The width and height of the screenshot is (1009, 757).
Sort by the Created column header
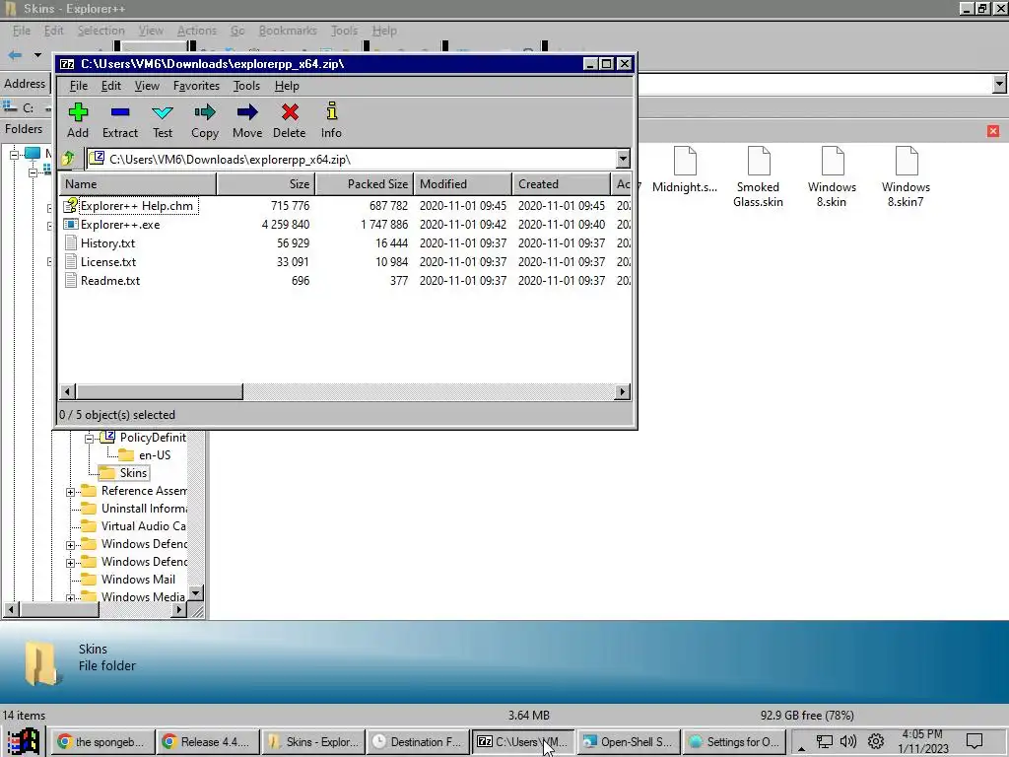point(561,184)
